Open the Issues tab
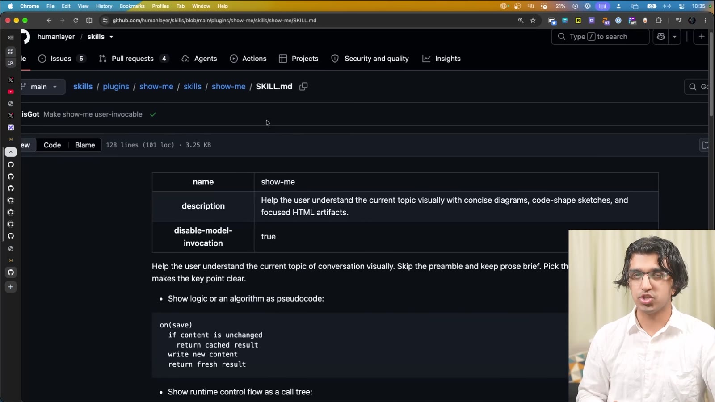This screenshot has height=402, width=715. (x=62, y=59)
